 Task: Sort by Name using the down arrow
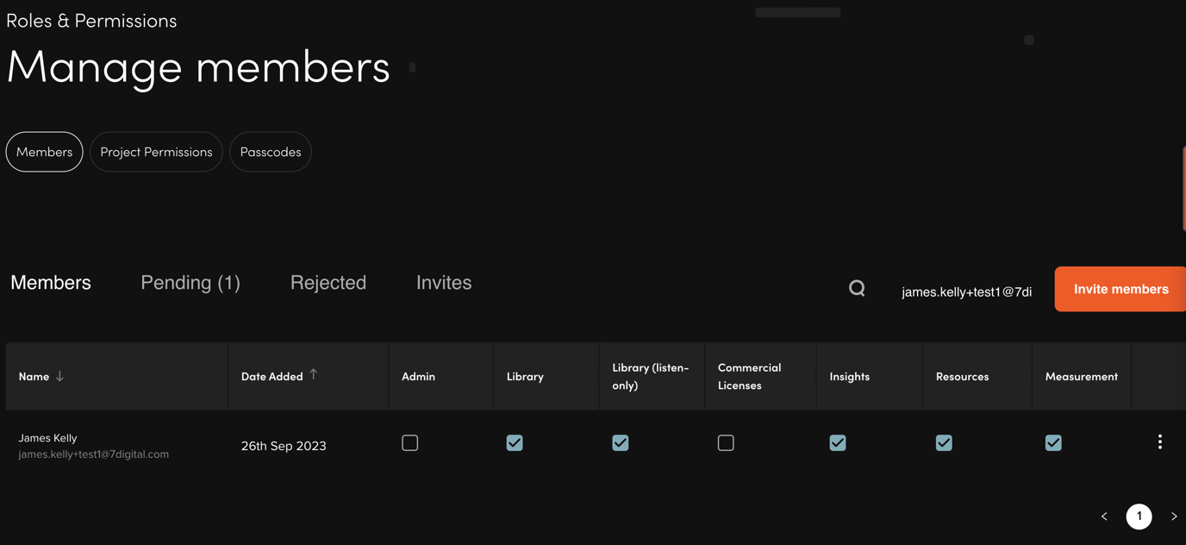point(60,376)
